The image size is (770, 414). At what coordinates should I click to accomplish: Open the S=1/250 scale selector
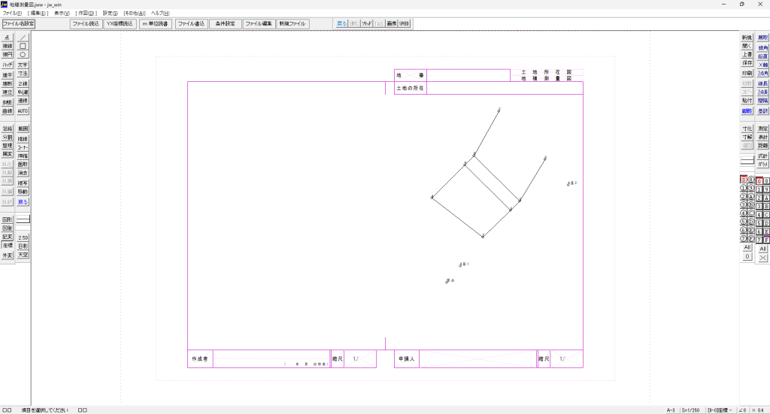691,410
